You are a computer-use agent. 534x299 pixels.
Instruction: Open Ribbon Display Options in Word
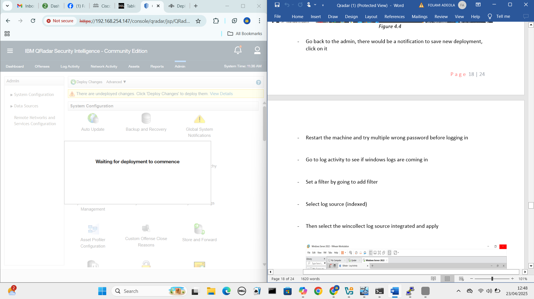point(478,5)
